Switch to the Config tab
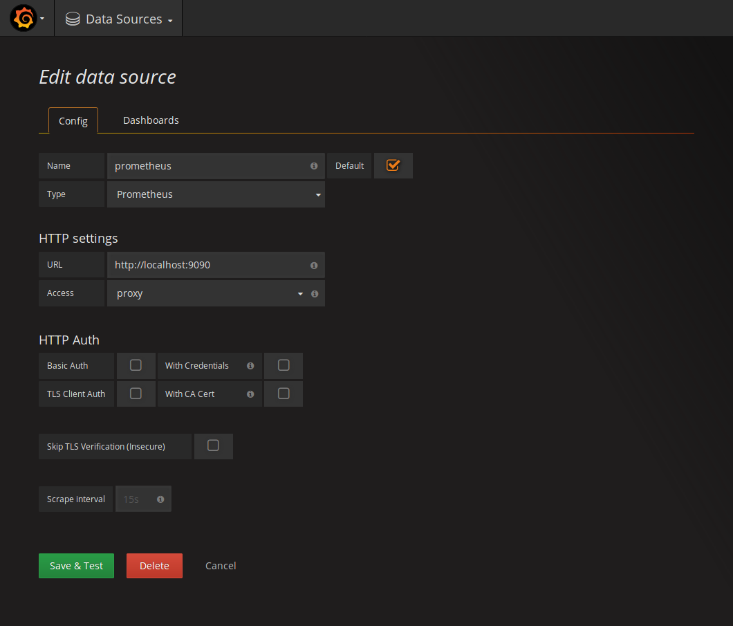Image resolution: width=733 pixels, height=626 pixels. tap(73, 120)
